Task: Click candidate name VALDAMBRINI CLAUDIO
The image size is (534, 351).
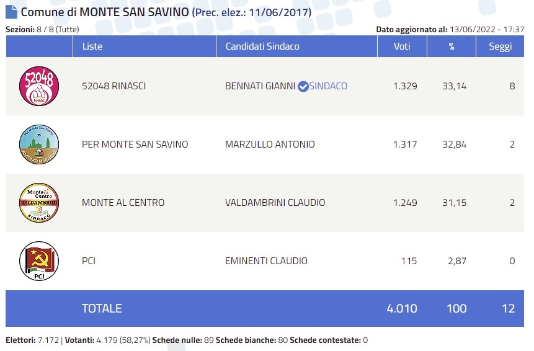Action: (275, 203)
